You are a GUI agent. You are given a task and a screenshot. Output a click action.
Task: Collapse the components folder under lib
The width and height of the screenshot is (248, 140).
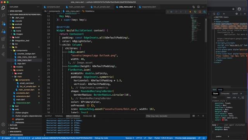click(22, 51)
